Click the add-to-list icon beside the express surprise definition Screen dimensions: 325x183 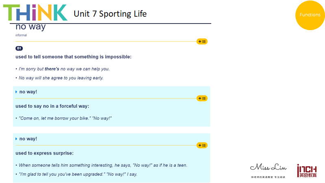click(202, 146)
